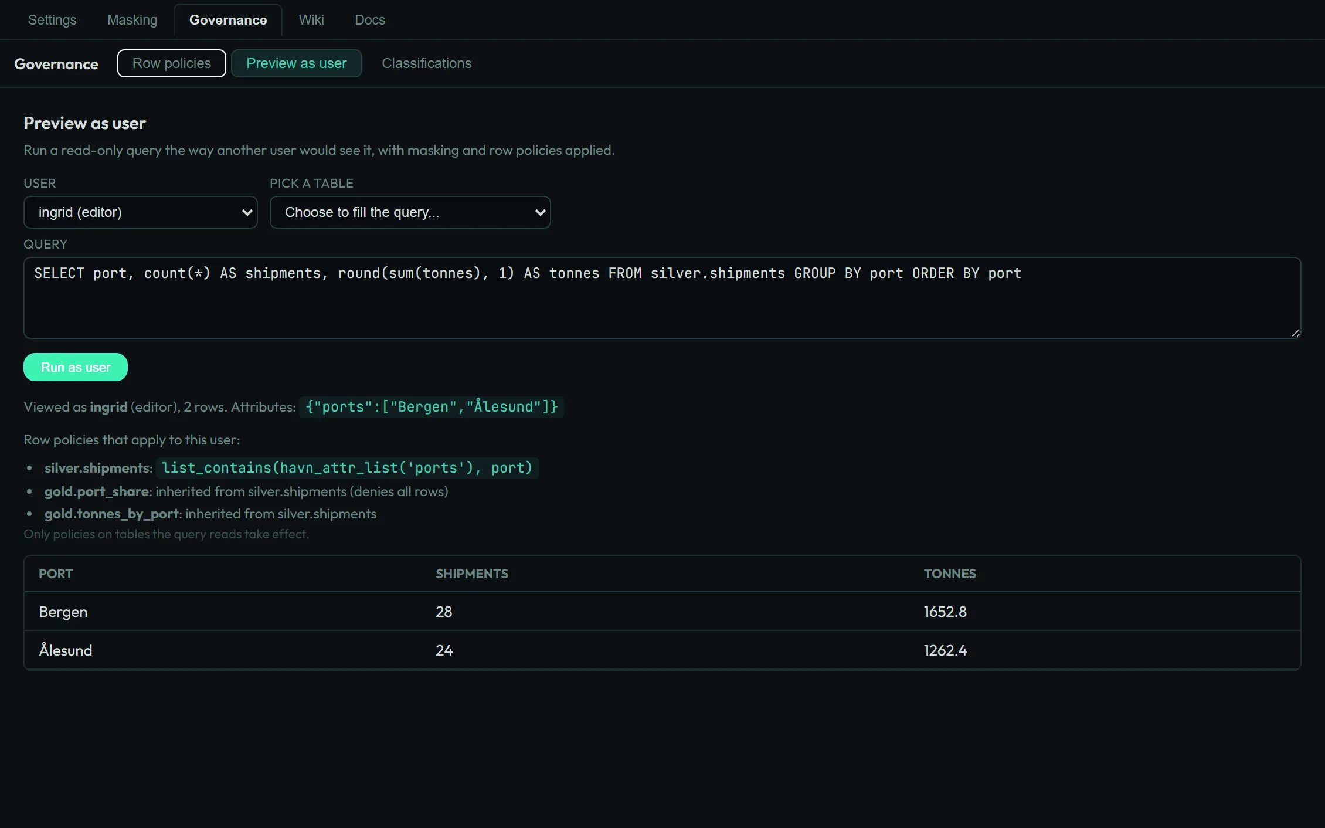Select the Bergen result row
This screenshot has height=828, width=1325.
(x=662, y=612)
